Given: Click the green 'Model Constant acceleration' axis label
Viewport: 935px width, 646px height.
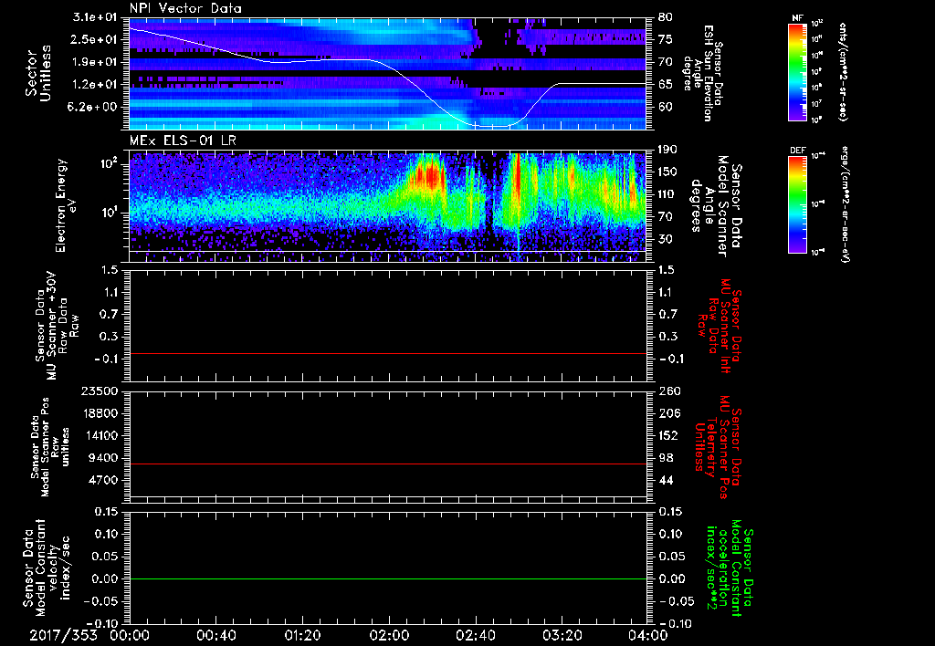Looking at the screenshot, I should pos(729,568).
